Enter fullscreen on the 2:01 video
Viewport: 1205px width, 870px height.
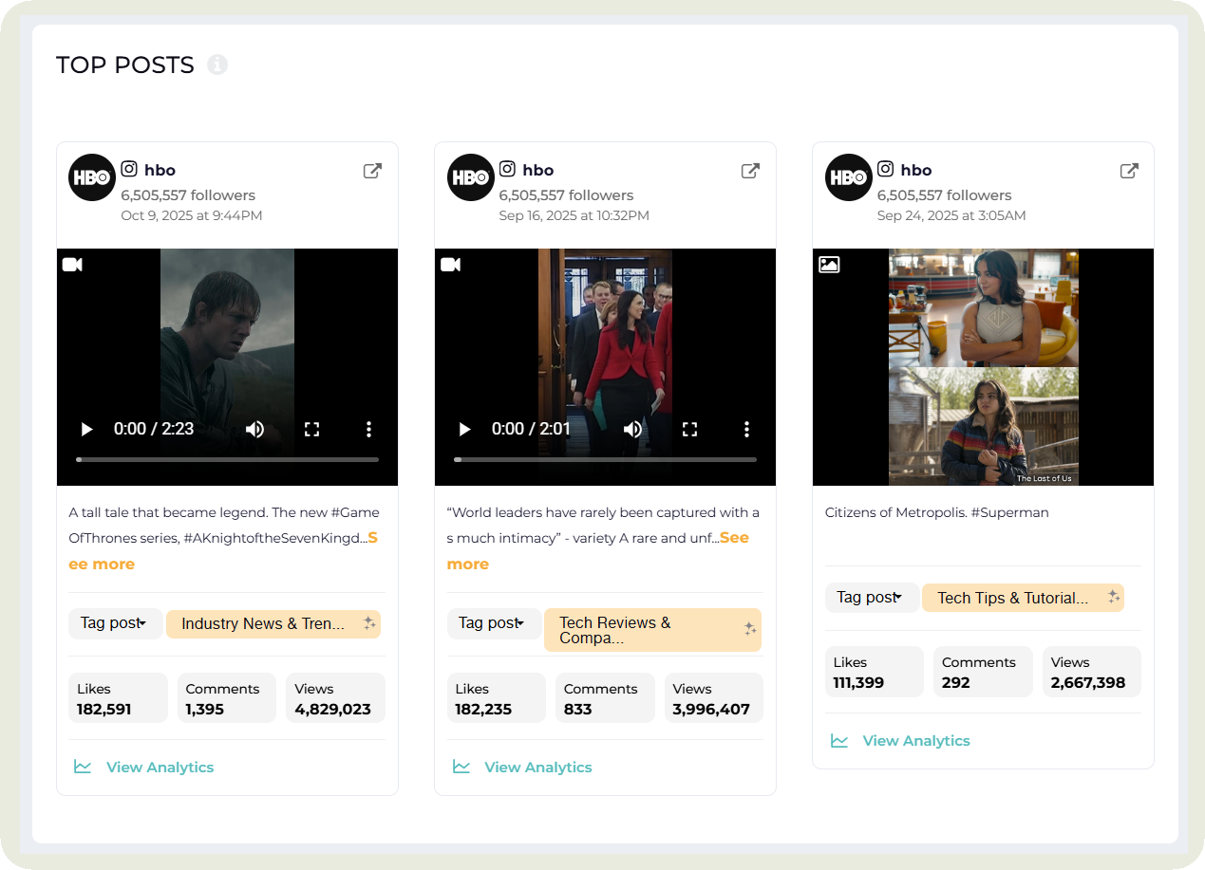click(x=690, y=429)
